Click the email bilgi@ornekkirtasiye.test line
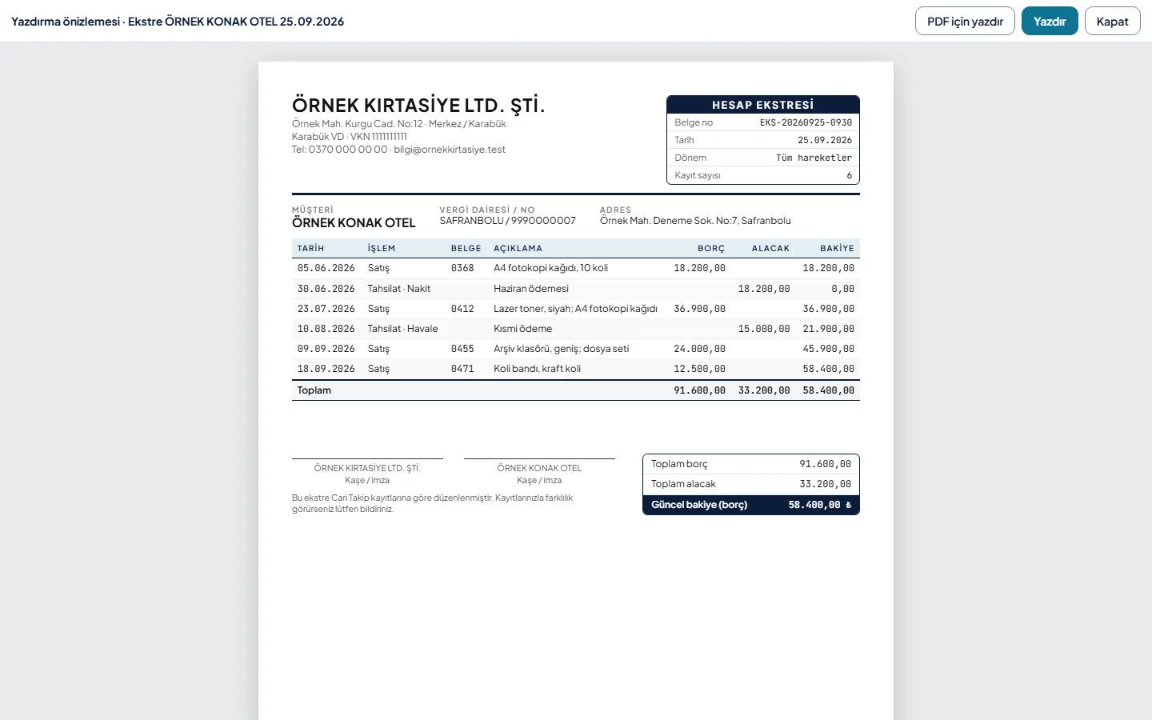 tap(450, 150)
